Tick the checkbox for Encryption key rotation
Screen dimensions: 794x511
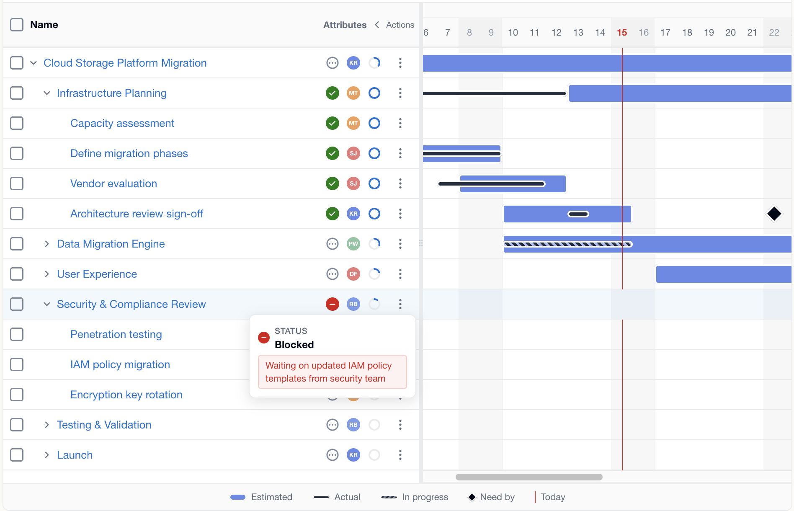pos(17,394)
